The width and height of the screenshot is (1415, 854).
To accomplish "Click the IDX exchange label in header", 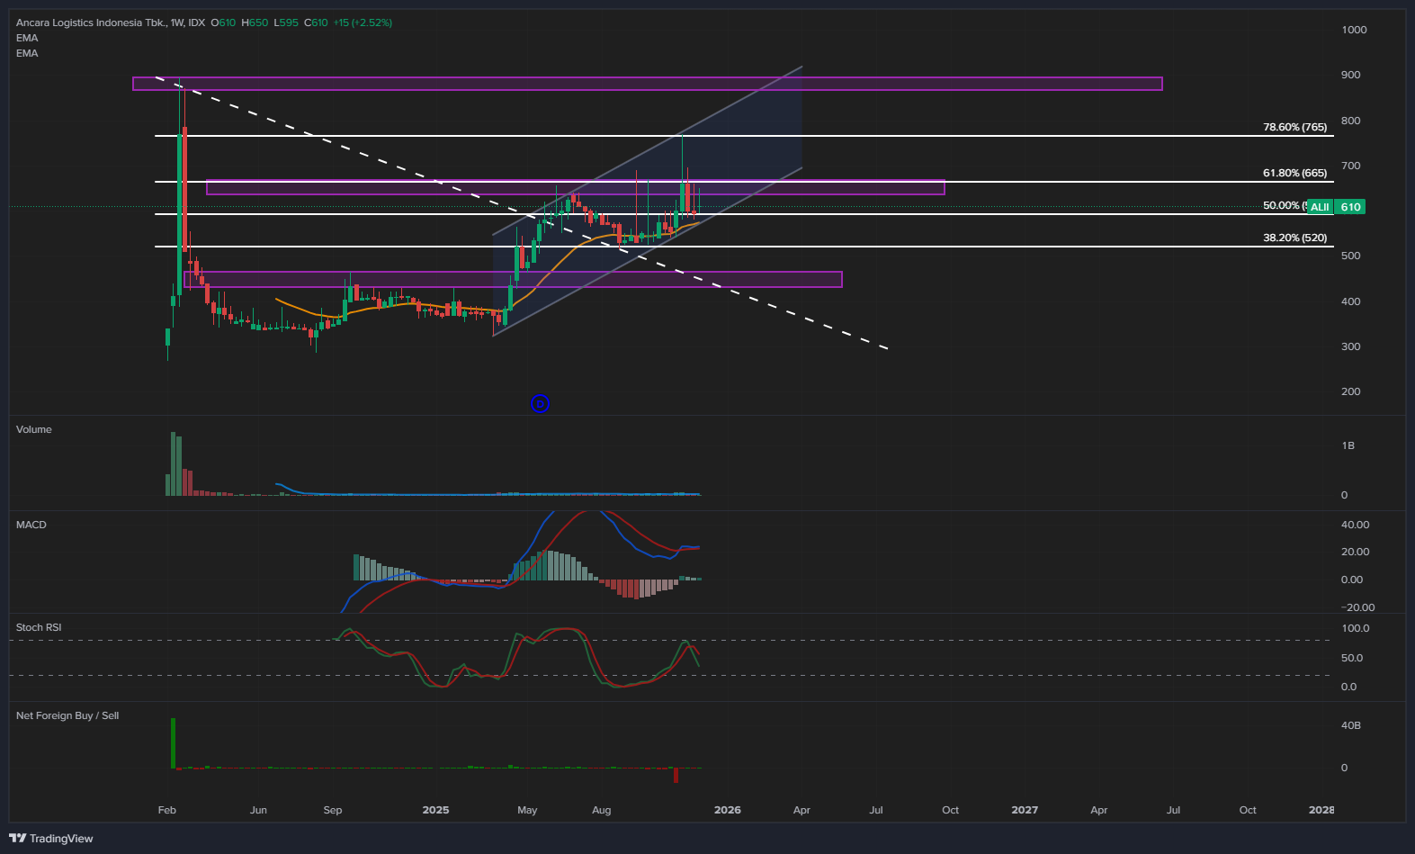I will tap(196, 22).
